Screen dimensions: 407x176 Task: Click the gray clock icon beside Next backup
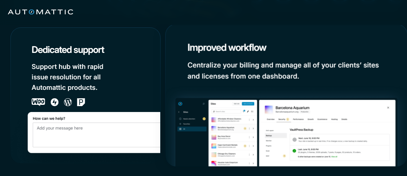[294, 139]
